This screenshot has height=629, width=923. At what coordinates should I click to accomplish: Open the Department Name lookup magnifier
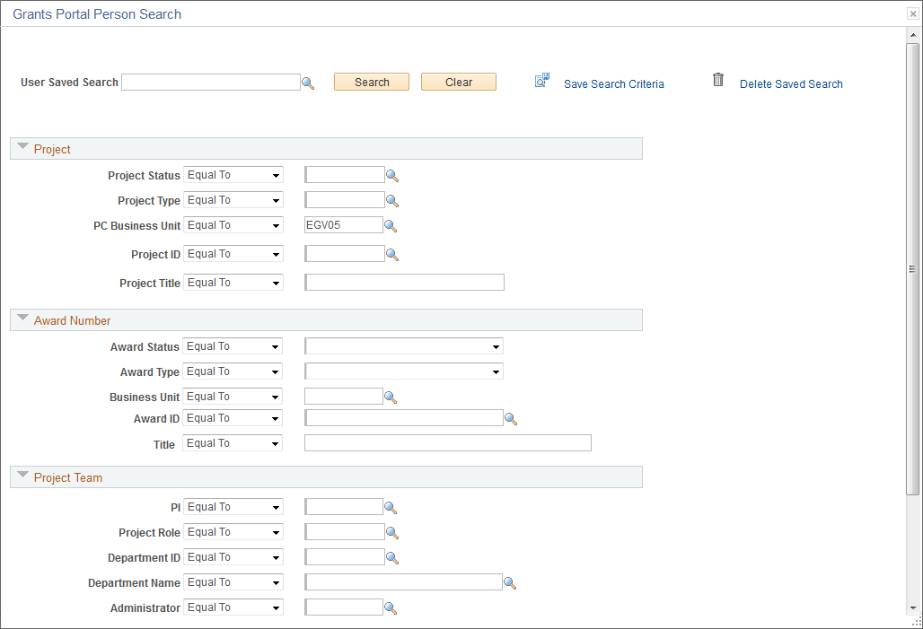[x=510, y=581]
